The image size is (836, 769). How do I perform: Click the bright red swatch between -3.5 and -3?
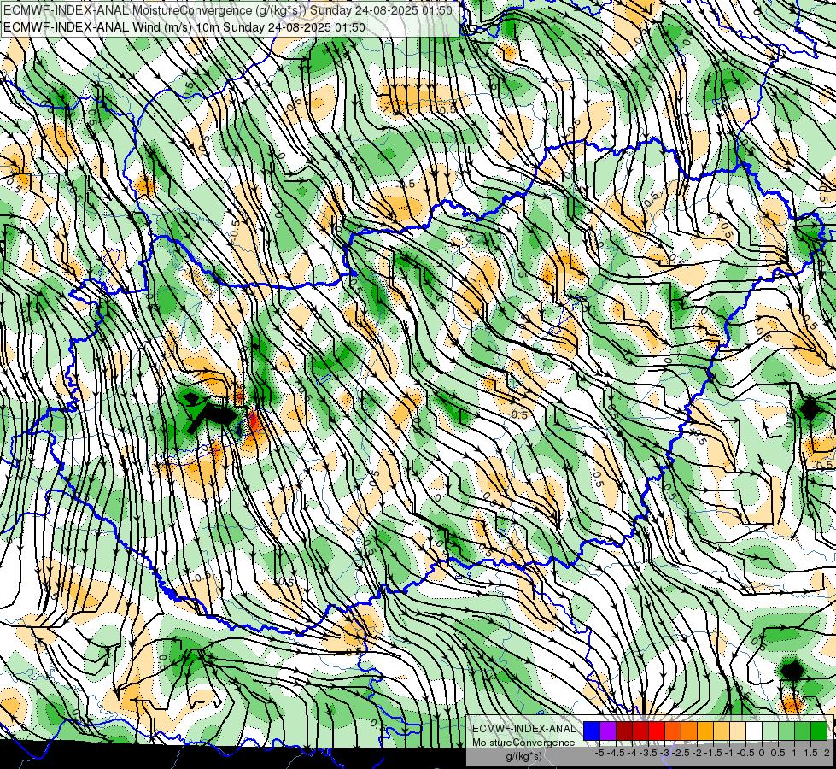(x=657, y=731)
